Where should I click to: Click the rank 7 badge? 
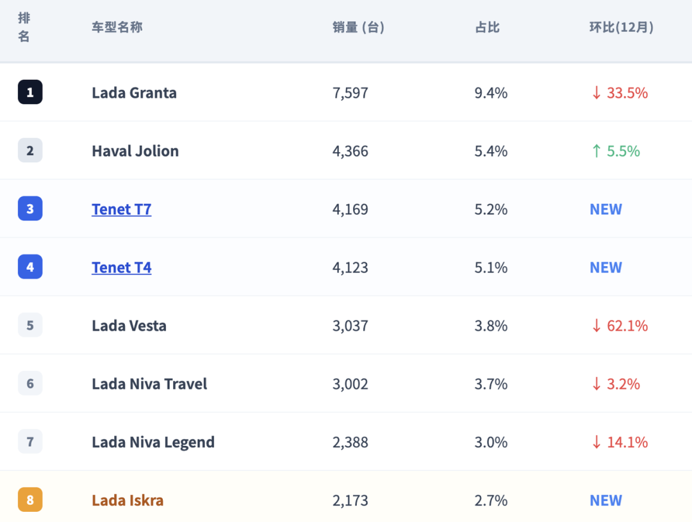pos(30,441)
